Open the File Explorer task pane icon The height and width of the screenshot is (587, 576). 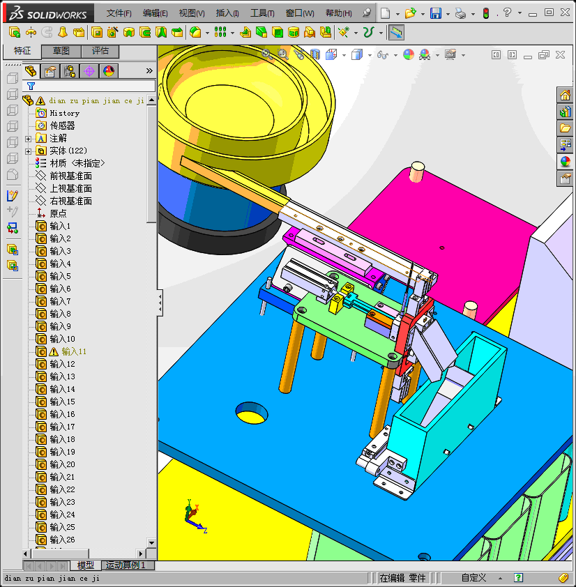tap(565, 128)
